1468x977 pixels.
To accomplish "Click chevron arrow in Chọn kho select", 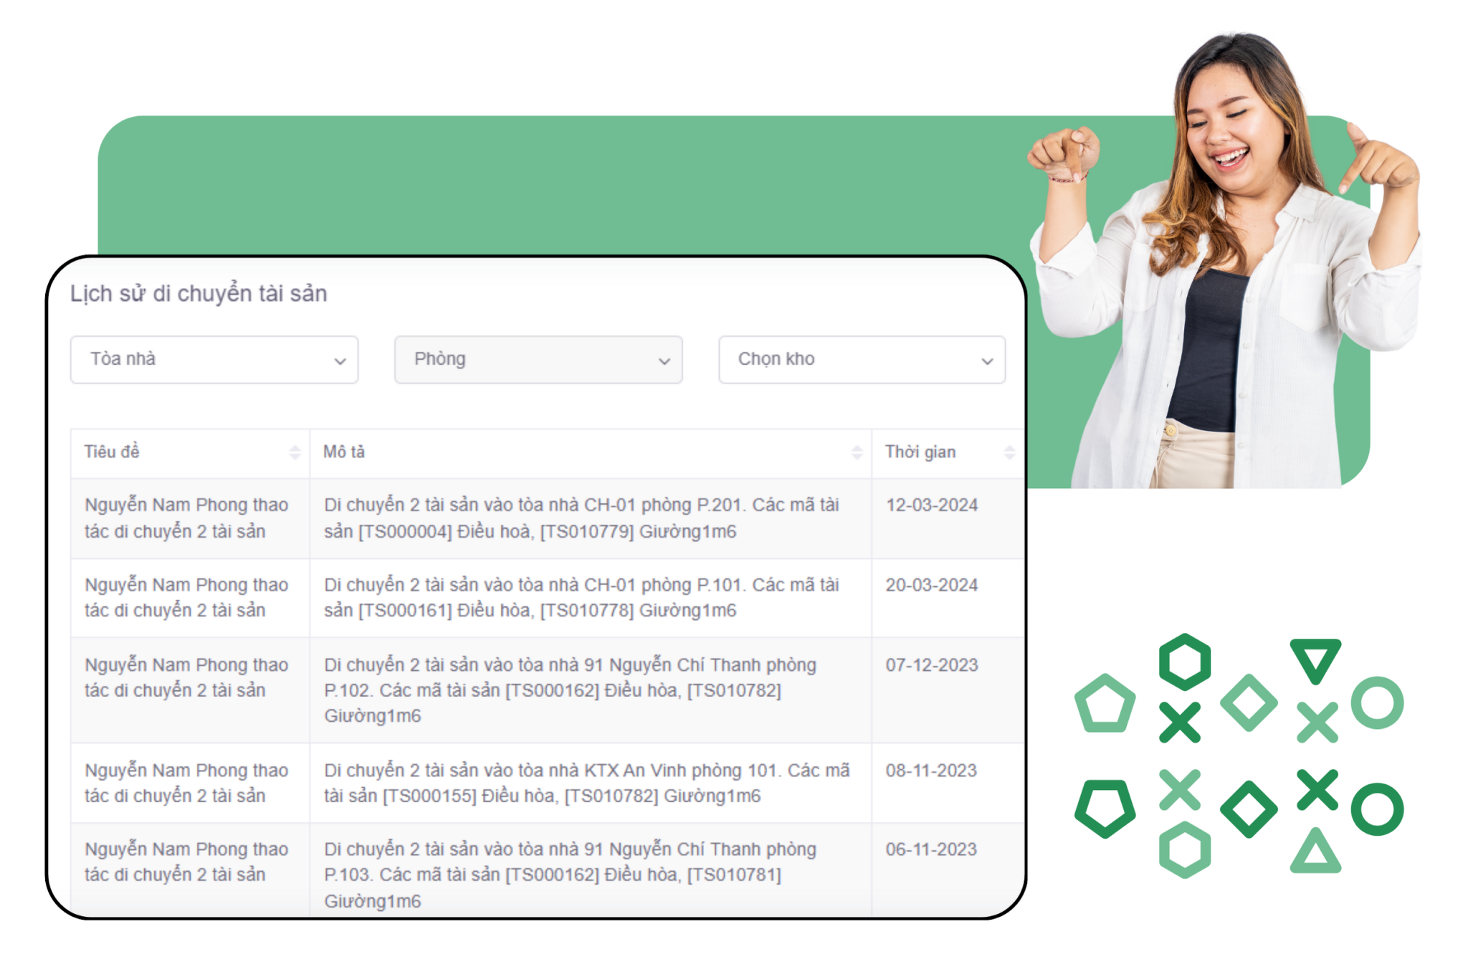I will 987,361.
